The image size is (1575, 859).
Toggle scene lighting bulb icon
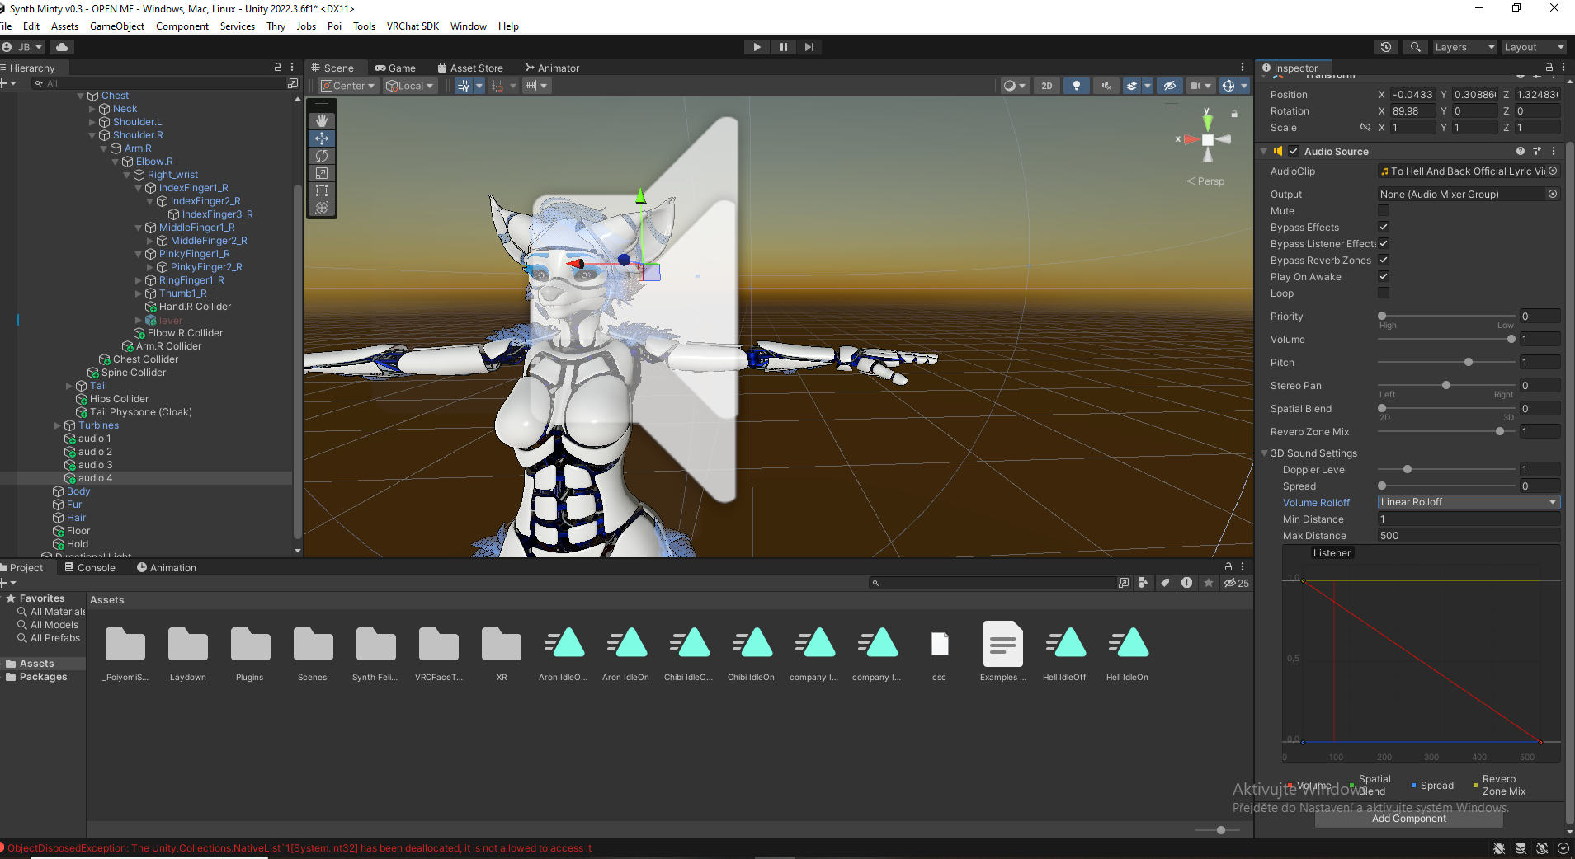1076,86
